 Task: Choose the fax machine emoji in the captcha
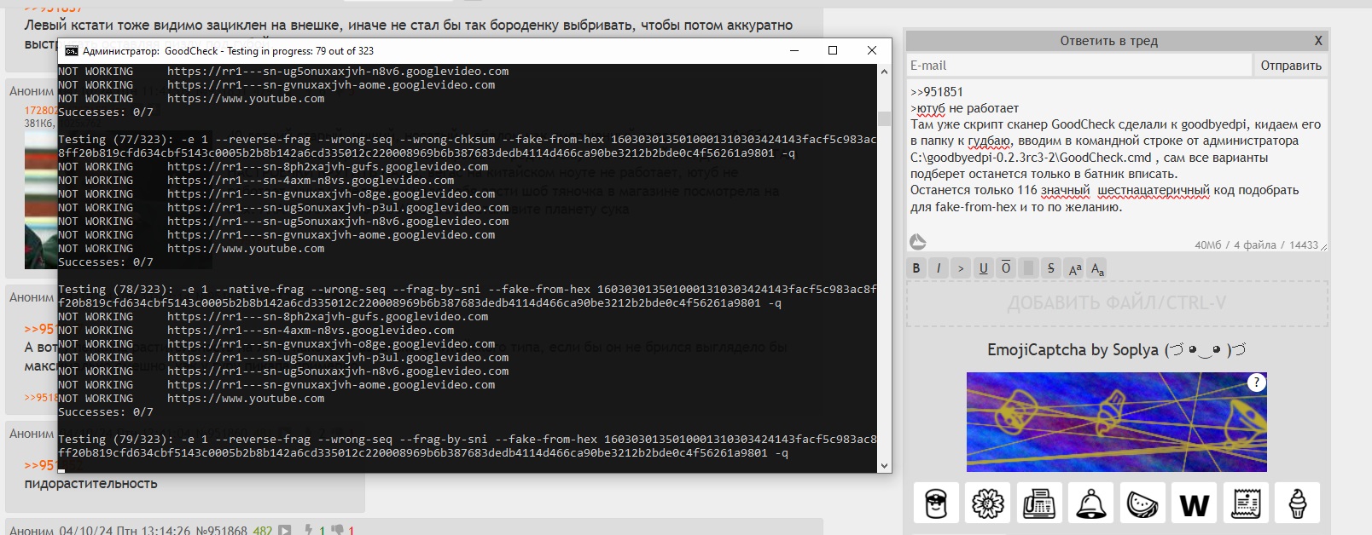pos(1039,503)
